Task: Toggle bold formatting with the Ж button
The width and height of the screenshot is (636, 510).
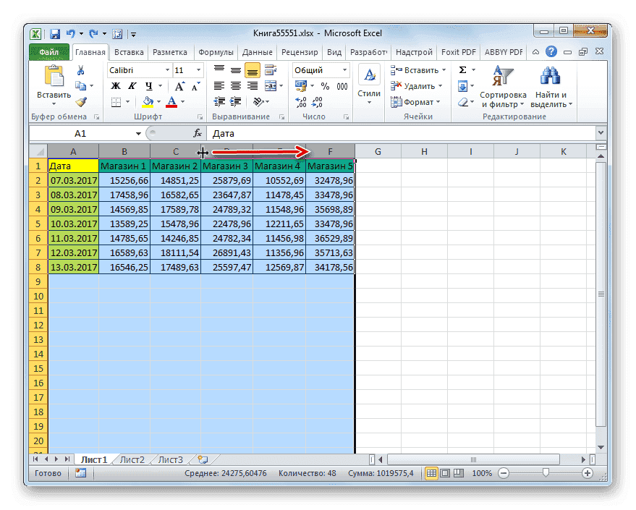Action: (115, 85)
